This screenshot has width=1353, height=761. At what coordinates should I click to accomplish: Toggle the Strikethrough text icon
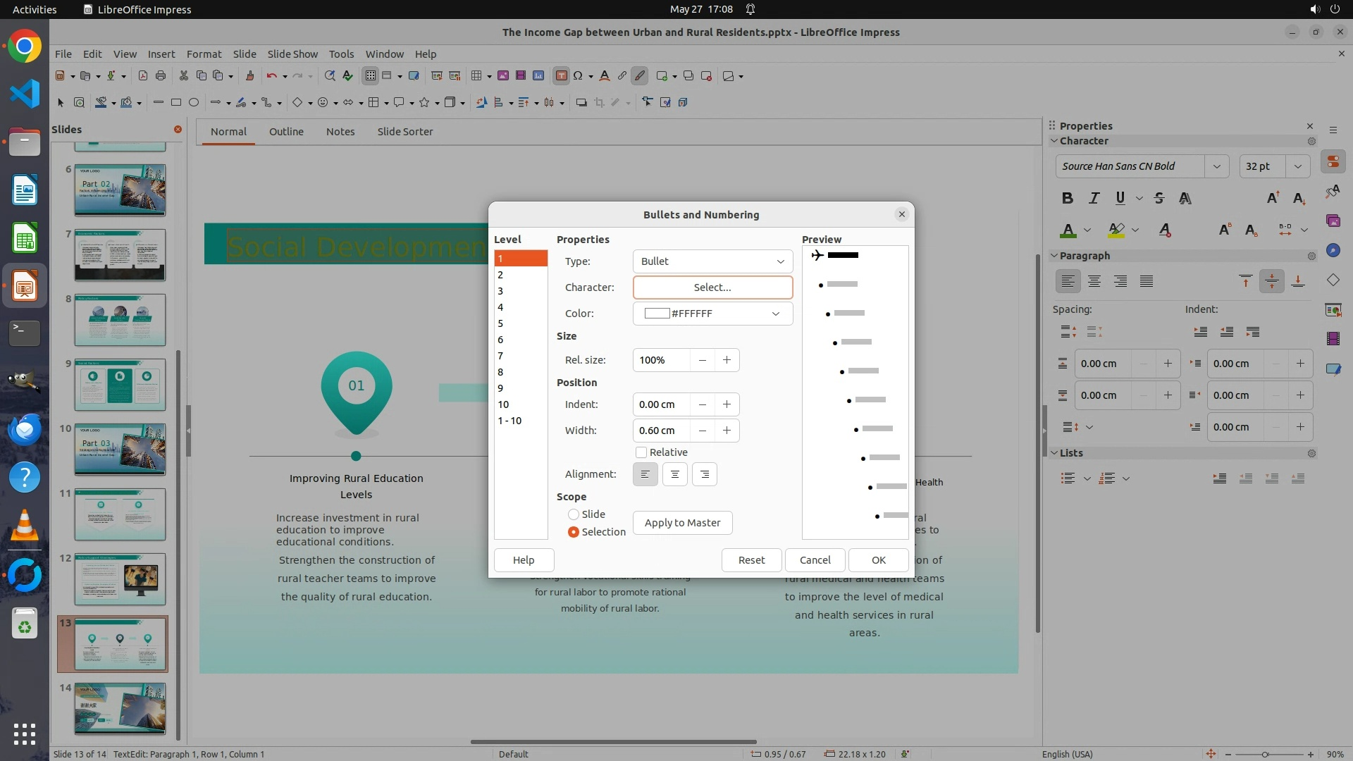1159,199
